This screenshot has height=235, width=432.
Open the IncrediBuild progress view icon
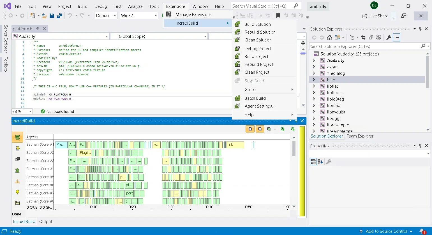tap(17, 137)
